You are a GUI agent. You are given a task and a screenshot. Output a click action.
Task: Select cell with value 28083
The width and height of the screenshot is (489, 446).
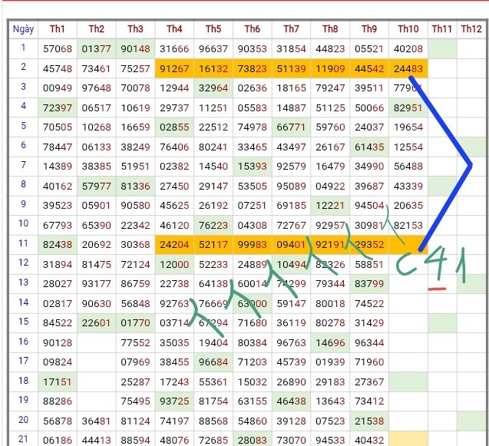[x=253, y=440]
